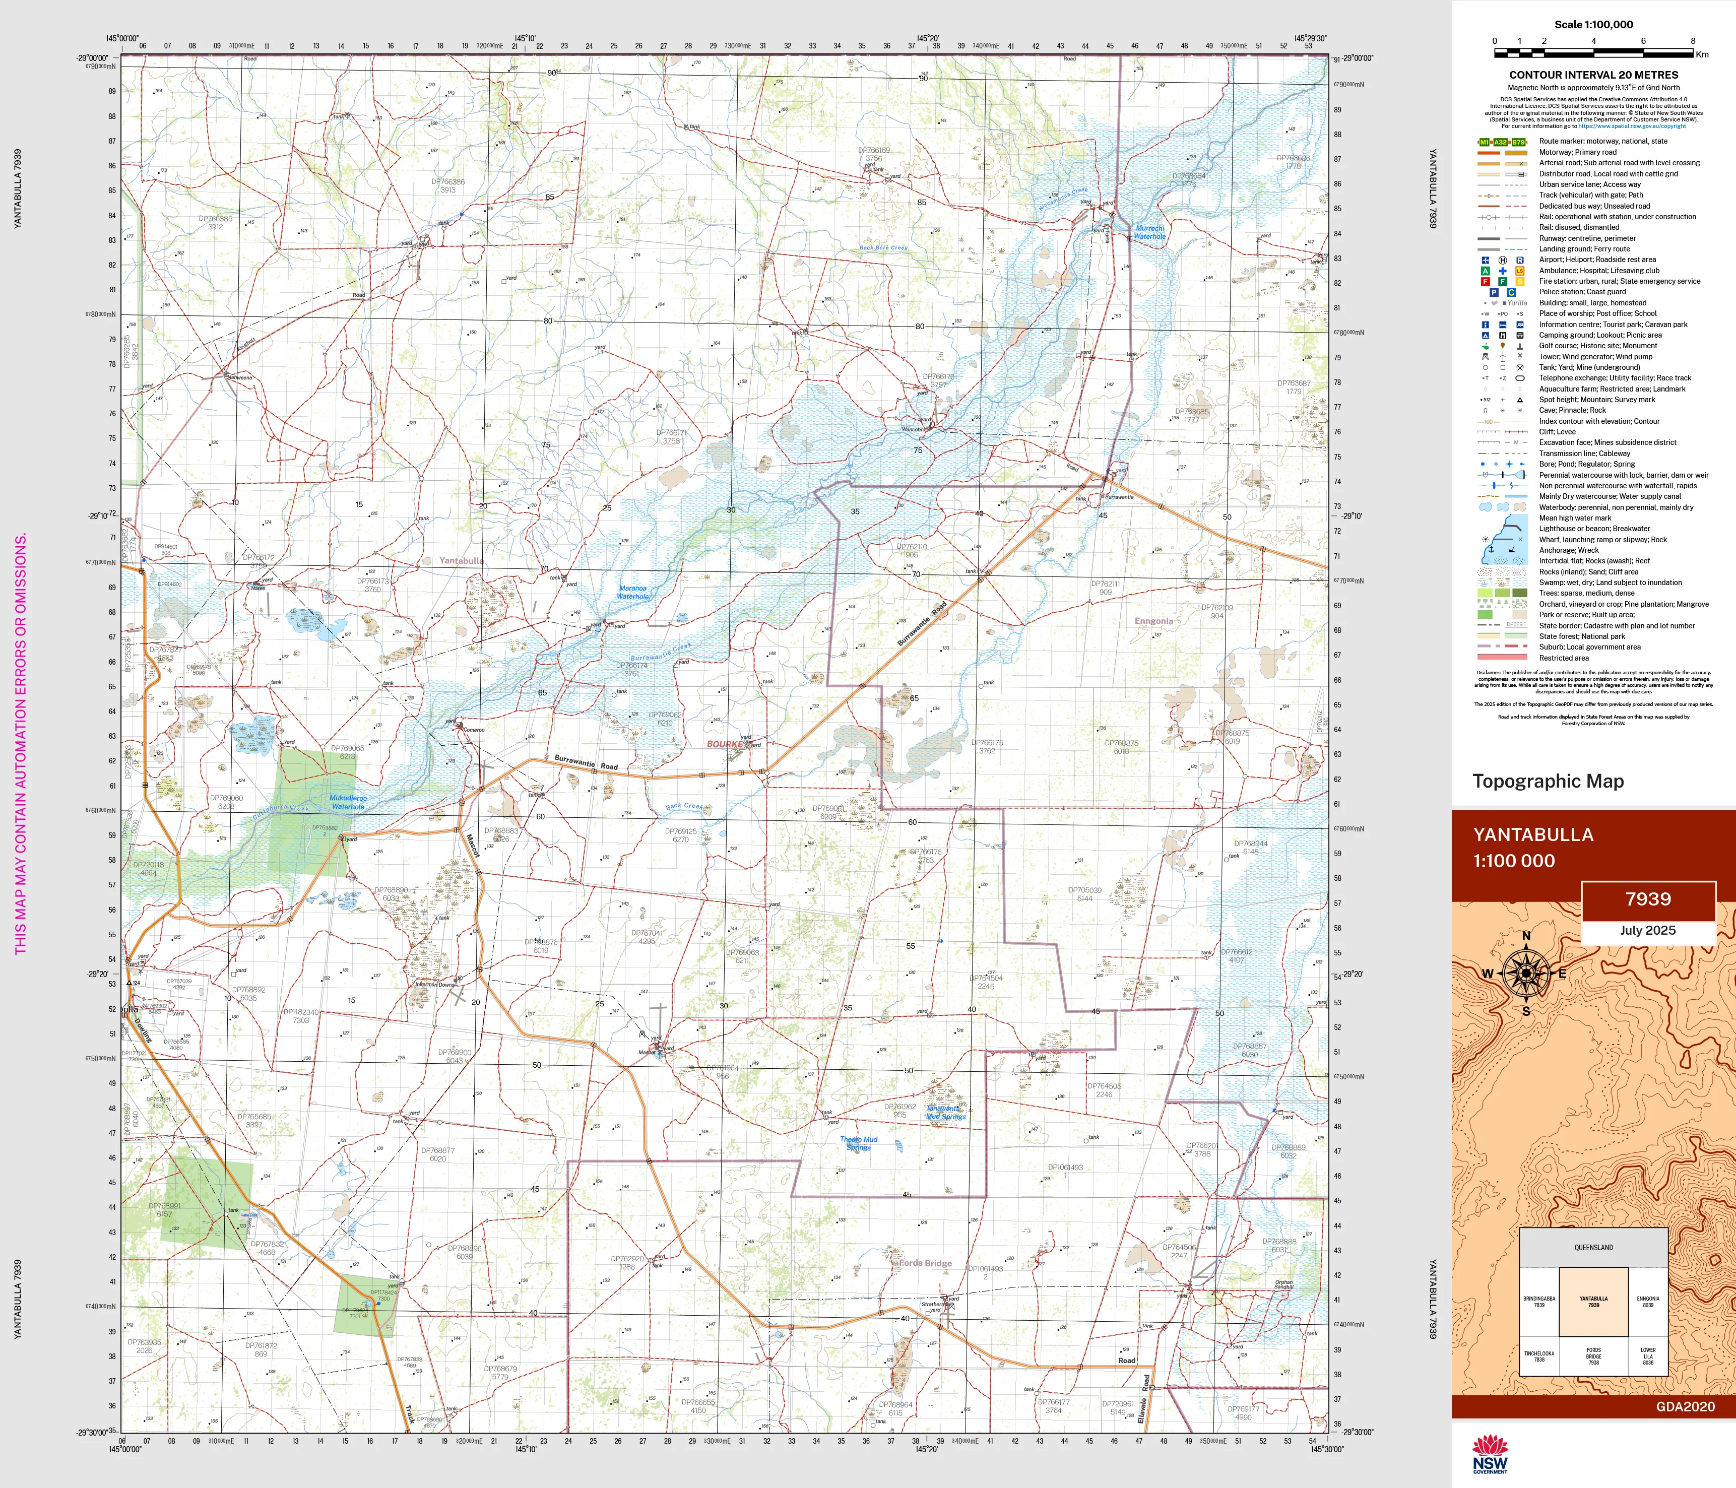Select the Enngonia 8039 tile in index
Screen dimensions: 1736x1488
1648,1301
